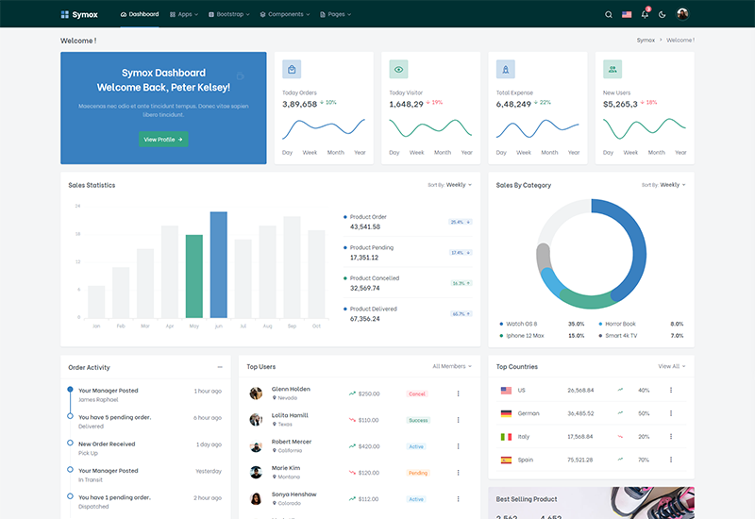Image resolution: width=755 pixels, height=519 pixels.
Task: Select Month on Today Orders chart
Action: click(335, 152)
